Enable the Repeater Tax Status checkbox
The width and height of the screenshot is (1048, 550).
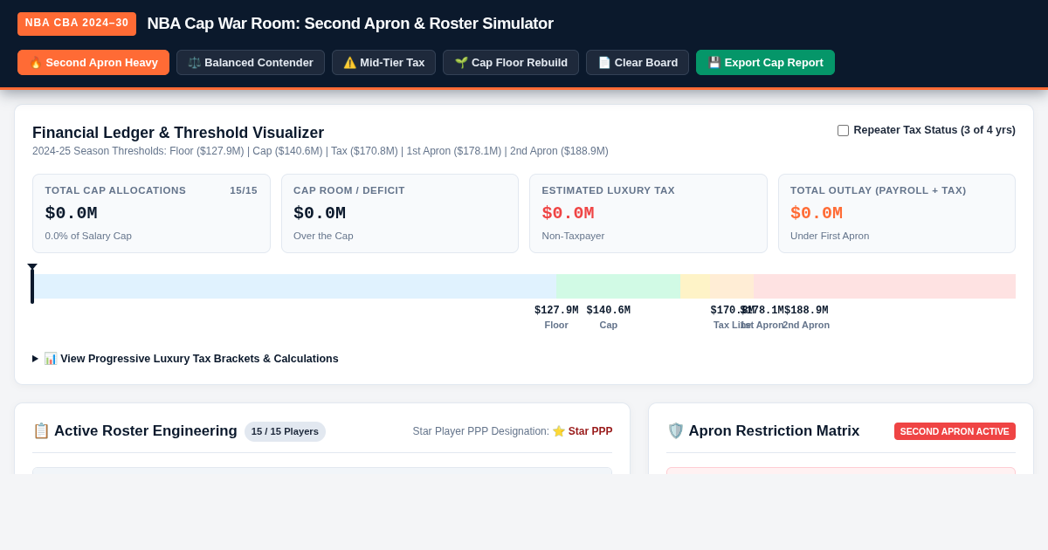pyautogui.click(x=843, y=130)
